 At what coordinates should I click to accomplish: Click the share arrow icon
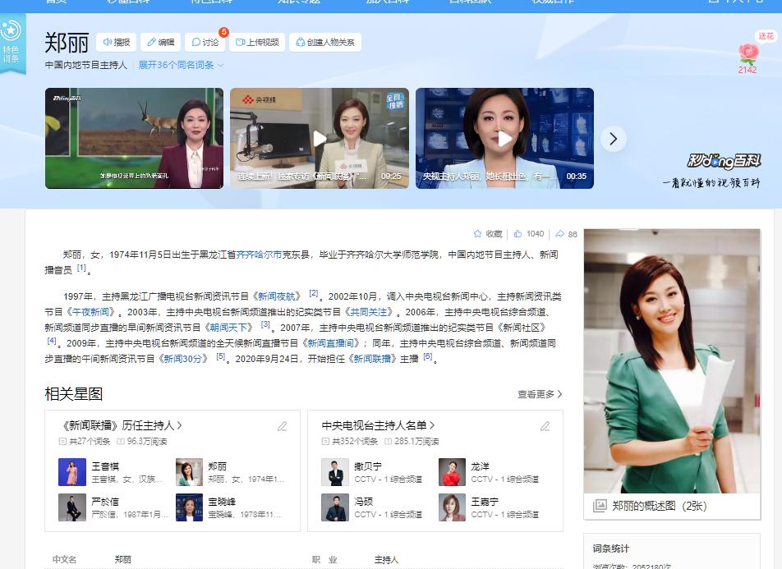click(x=559, y=233)
